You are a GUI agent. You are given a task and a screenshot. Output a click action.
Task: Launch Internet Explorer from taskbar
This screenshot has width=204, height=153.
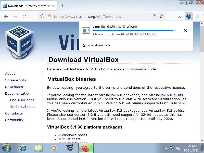[23, 148]
